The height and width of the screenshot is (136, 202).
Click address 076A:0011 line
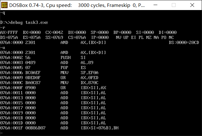[53, 93]
